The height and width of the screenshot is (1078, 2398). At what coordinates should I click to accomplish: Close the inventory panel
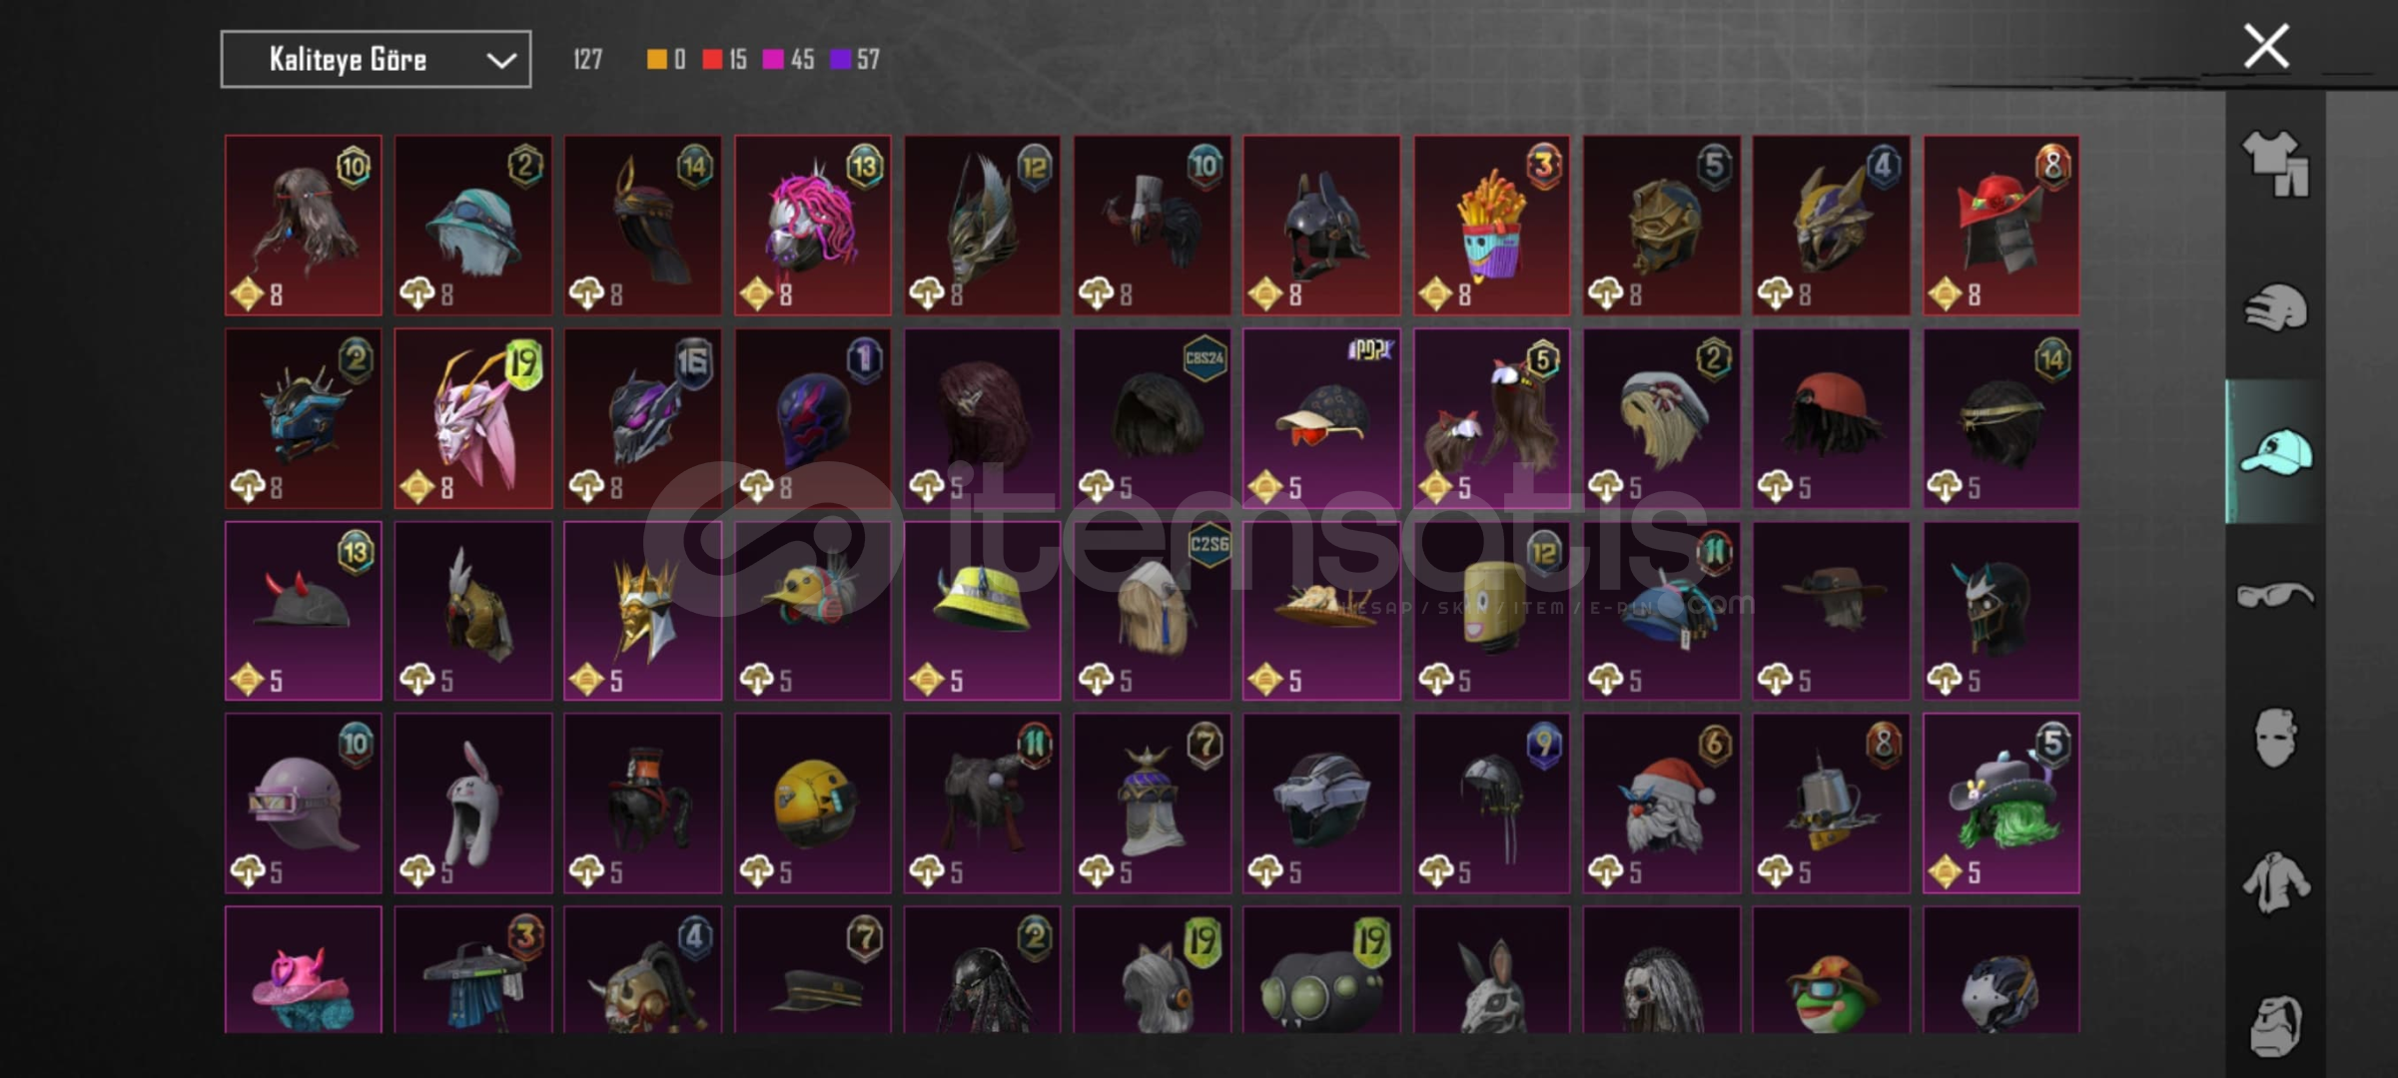(2266, 46)
